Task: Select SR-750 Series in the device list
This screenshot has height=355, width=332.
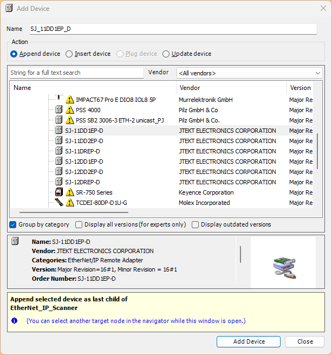Action: [x=94, y=192]
